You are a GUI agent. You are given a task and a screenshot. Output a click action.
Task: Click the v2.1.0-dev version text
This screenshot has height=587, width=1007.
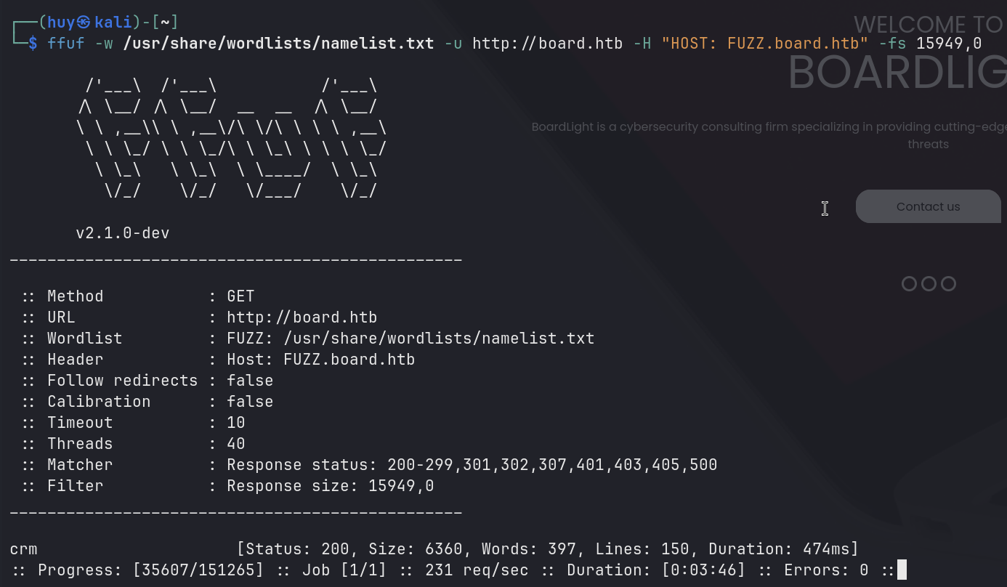[x=123, y=233]
